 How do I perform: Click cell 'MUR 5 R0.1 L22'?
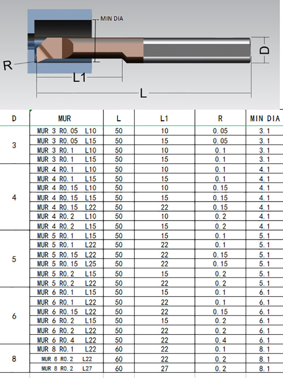67,245
